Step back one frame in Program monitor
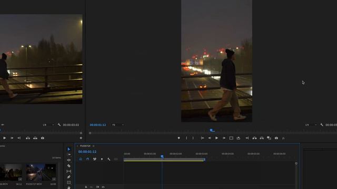337x189 pixels. tap(210, 138)
